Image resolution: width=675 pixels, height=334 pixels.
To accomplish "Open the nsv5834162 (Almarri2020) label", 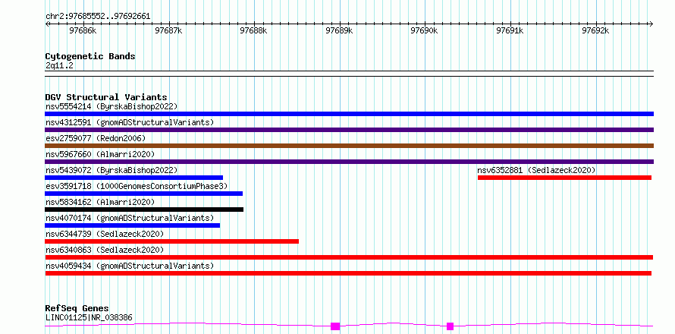I will 100,202.
